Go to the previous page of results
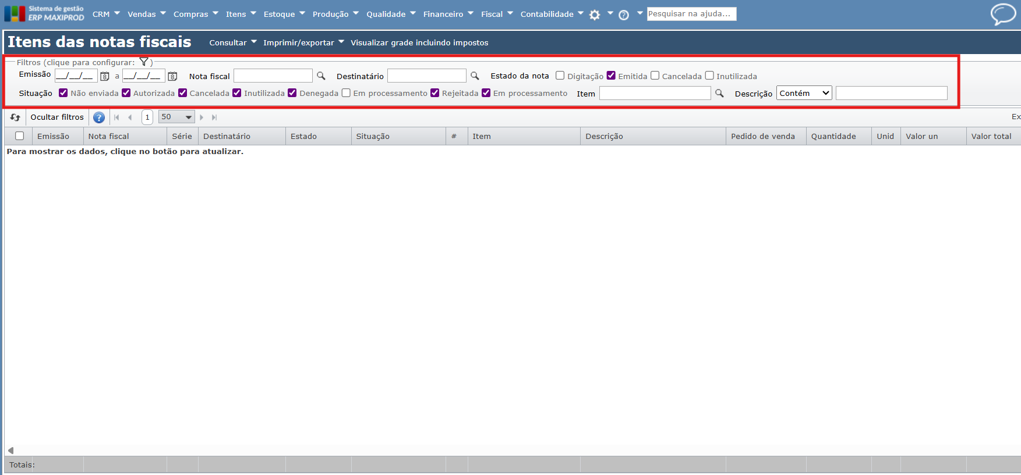The width and height of the screenshot is (1021, 475). click(x=130, y=117)
